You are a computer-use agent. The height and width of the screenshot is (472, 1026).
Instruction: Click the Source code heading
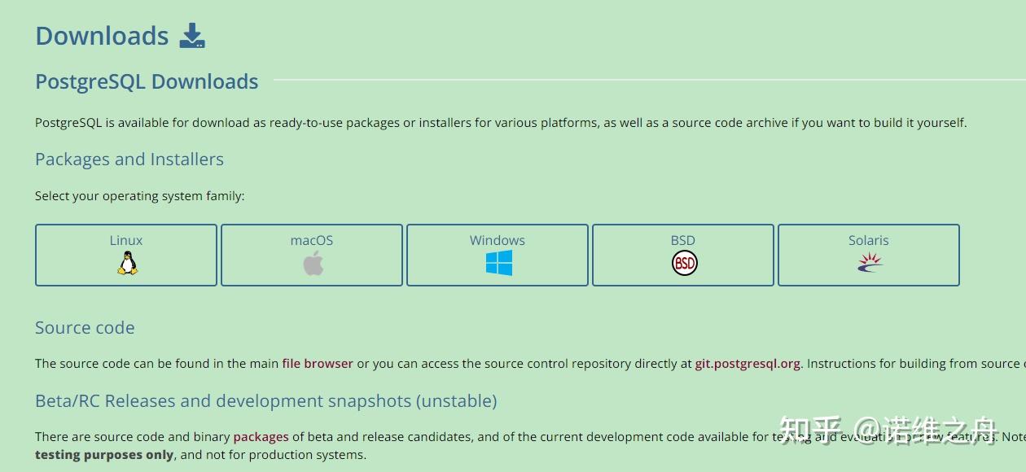(x=85, y=328)
